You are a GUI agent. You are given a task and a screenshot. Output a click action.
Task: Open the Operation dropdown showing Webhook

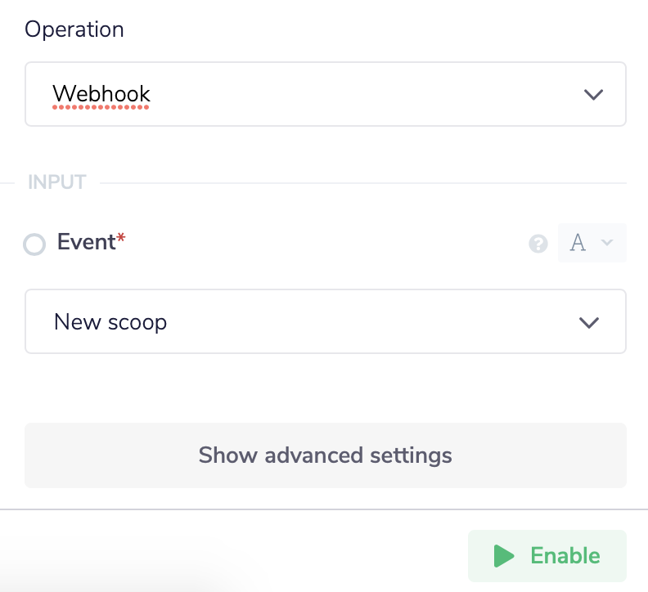click(x=325, y=94)
